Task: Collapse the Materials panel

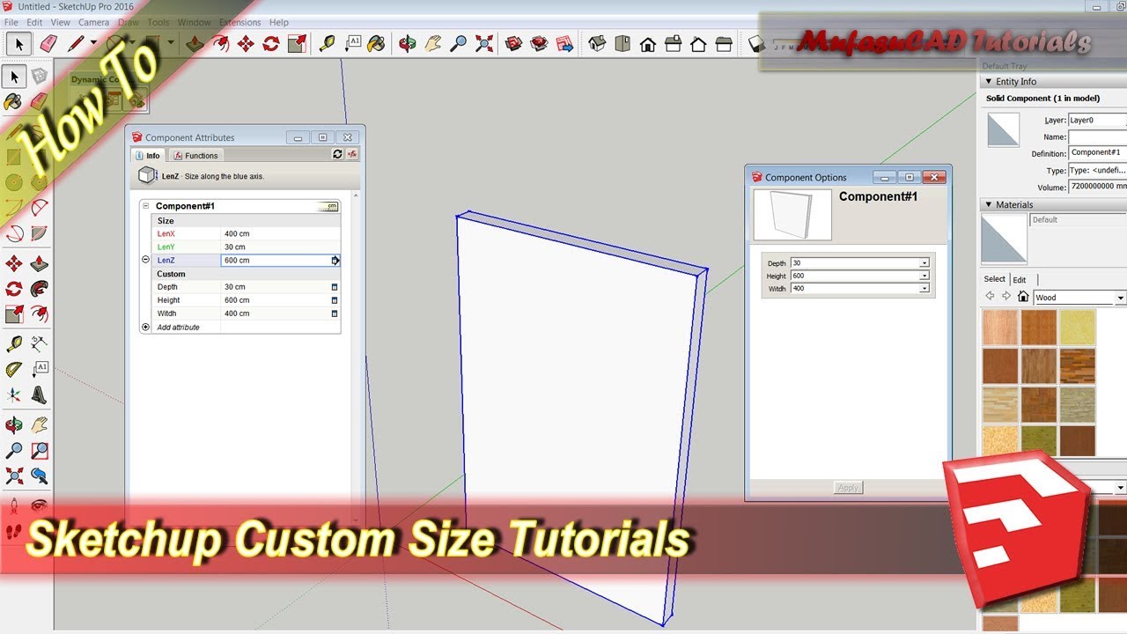Action: pyautogui.click(x=989, y=204)
